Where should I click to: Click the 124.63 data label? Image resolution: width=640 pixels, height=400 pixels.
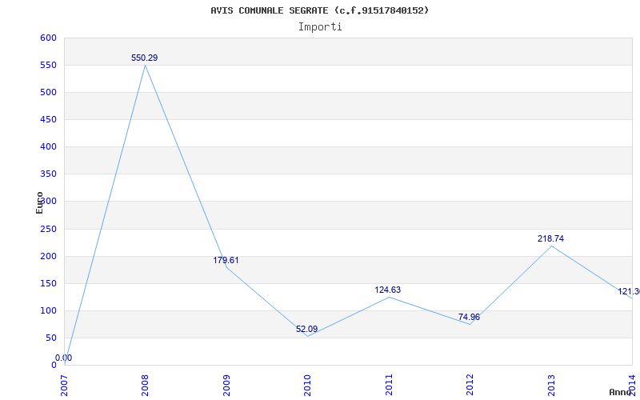(388, 290)
